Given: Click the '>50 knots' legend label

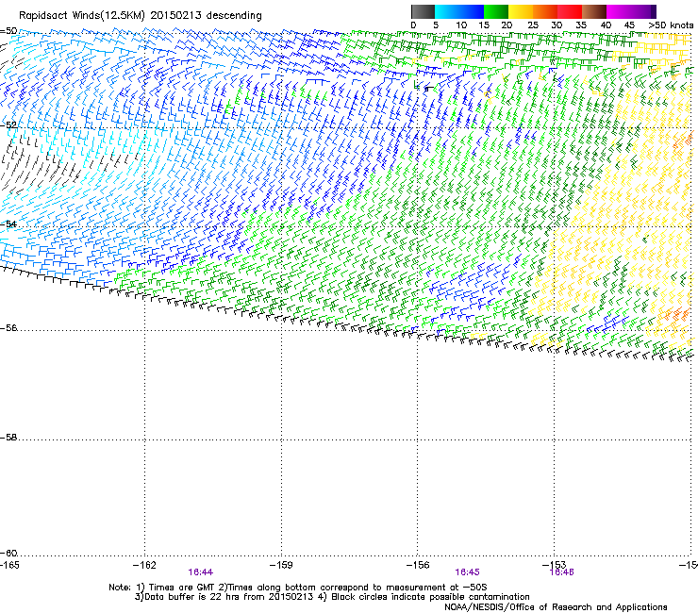Looking at the screenshot, I should click(671, 25).
